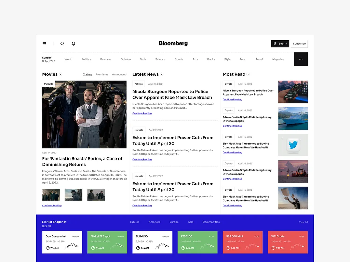350x262 pixels.
Task: Click View All in Market Snapshot
Action: [303, 222]
